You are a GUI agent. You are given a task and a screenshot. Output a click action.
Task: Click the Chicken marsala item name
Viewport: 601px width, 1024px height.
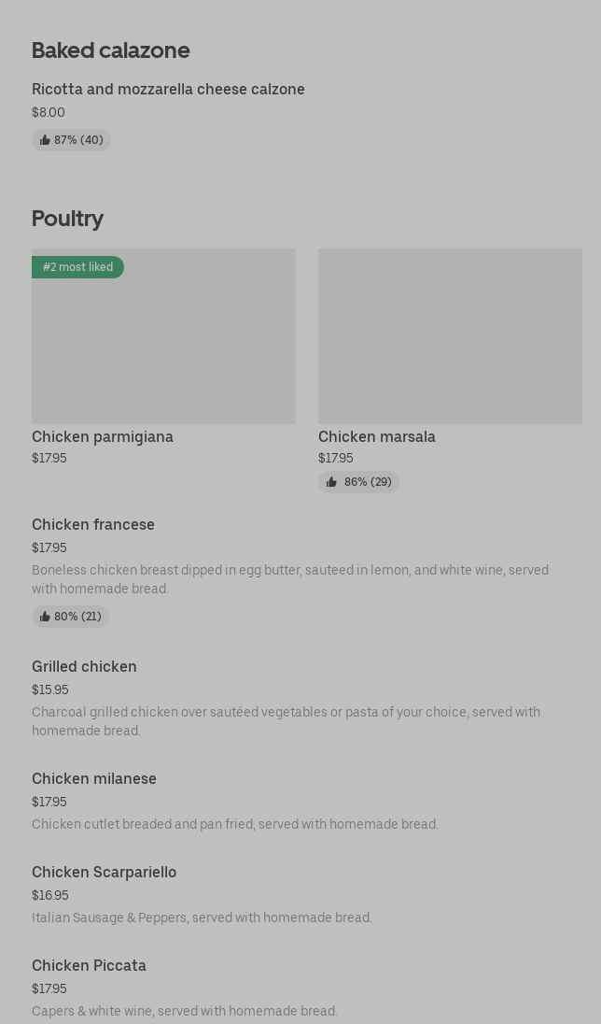pyautogui.click(x=377, y=437)
